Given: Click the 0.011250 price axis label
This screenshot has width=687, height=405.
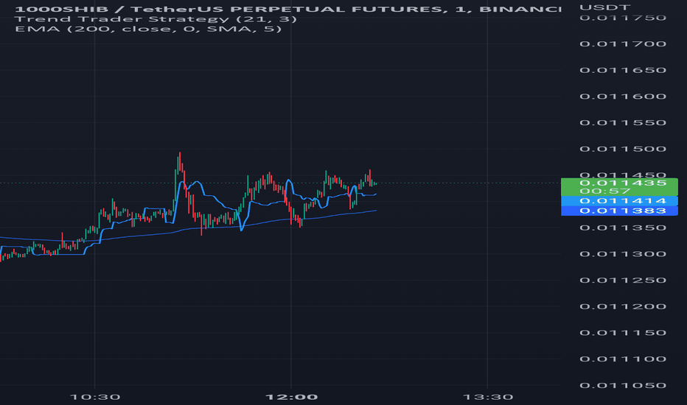Looking at the screenshot, I should coord(623,281).
